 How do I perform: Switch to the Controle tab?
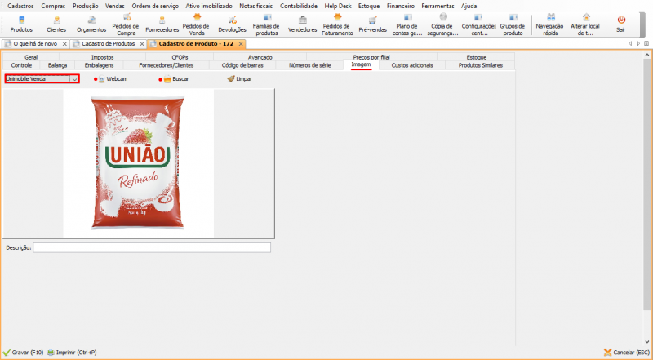pyautogui.click(x=21, y=65)
